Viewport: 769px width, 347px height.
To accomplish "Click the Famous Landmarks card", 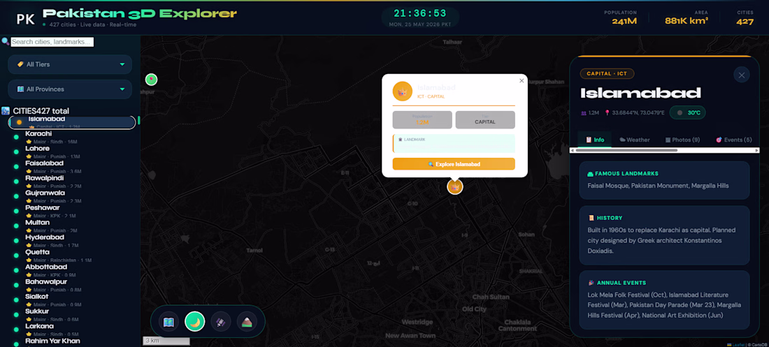I will (664, 180).
